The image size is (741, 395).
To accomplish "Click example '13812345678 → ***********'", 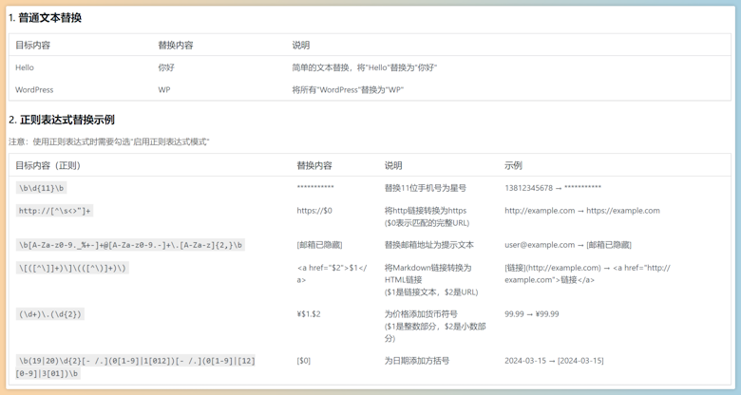I will 553,188.
